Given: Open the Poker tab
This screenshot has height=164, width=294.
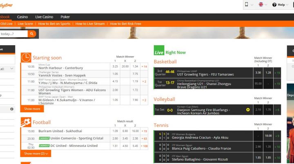Looking at the screenshot, I should [65, 17].
